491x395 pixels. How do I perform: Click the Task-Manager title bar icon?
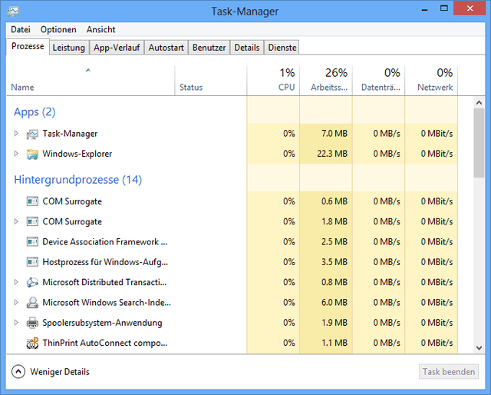point(13,12)
